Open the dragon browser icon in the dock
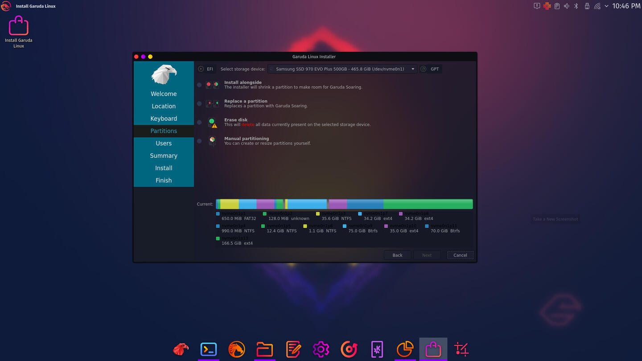 click(237, 349)
